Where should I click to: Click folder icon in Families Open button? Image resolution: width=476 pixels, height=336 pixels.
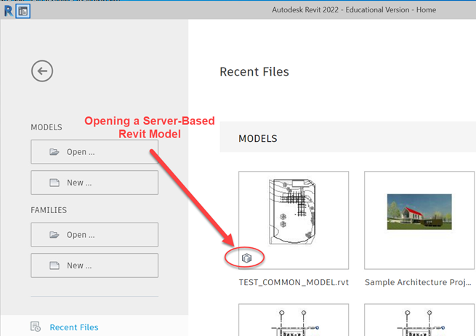[x=55, y=234]
